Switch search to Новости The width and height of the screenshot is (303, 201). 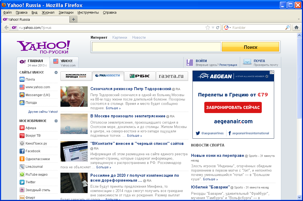click(139, 38)
